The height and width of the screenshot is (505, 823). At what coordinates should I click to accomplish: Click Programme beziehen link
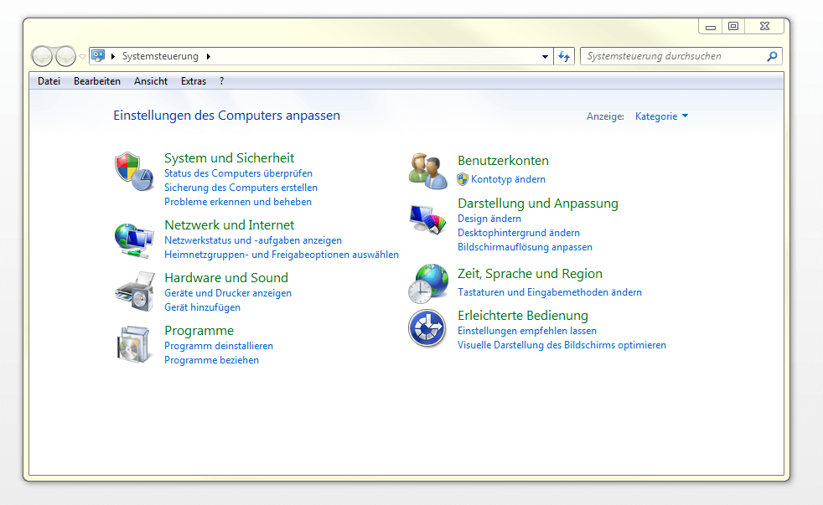point(211,360)
